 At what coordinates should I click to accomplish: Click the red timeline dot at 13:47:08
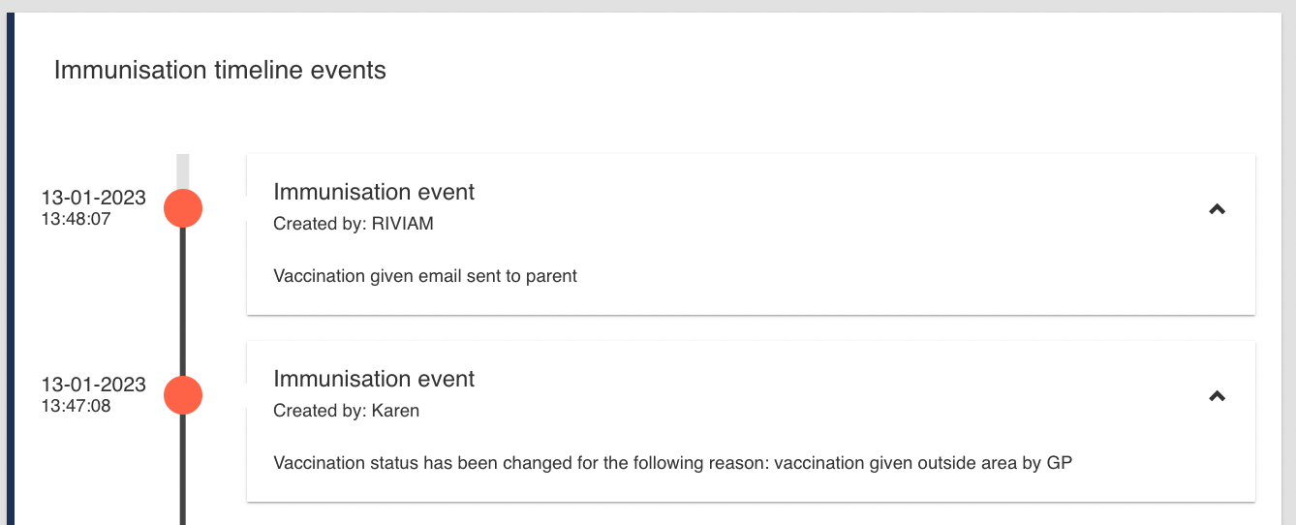tap(183, 395)
